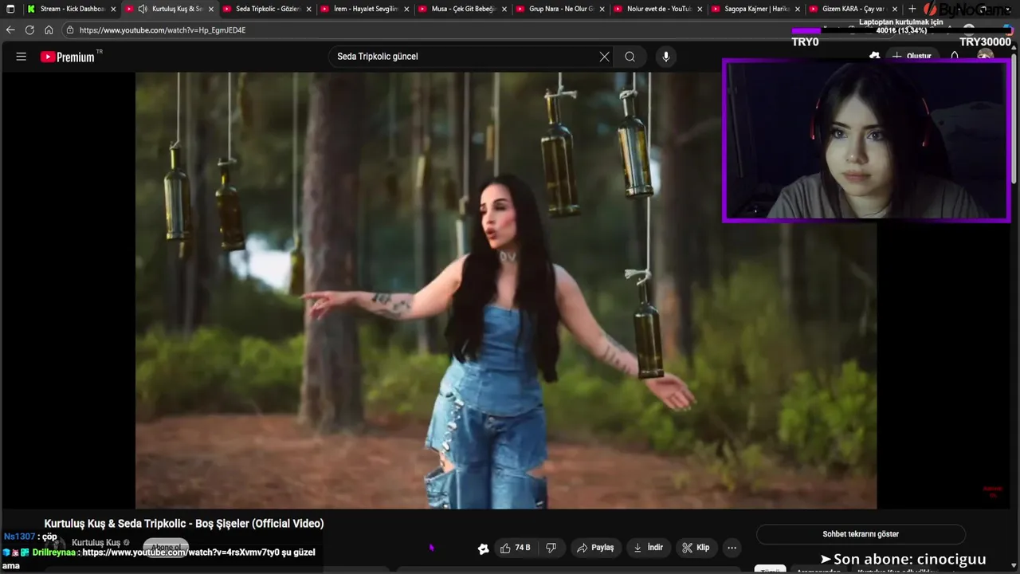Screen dimensions: 1020x574
Task: Open the Oluştur create button
Action: pyautogui.click(x=912, y=57)
